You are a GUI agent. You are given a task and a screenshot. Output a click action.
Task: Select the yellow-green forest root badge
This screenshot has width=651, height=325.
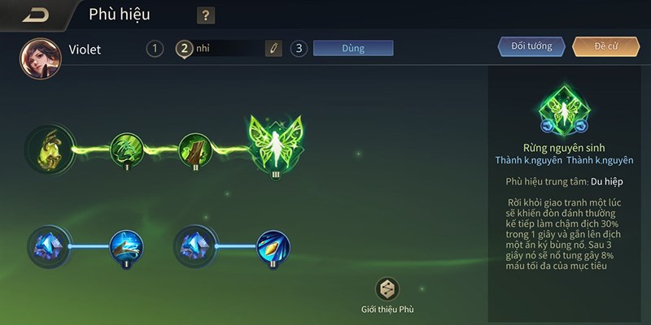[50, 149]
